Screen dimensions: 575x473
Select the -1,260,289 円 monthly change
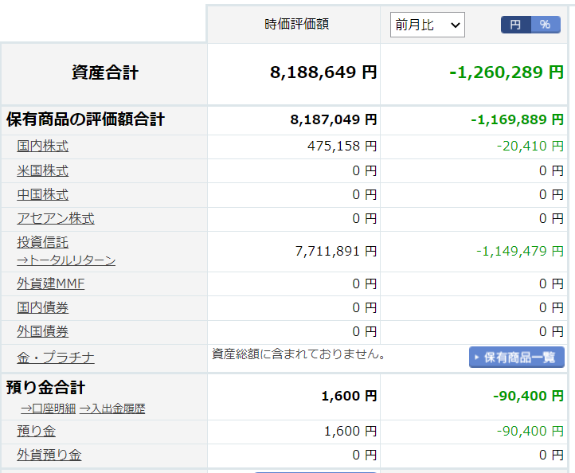coord(507,72)
